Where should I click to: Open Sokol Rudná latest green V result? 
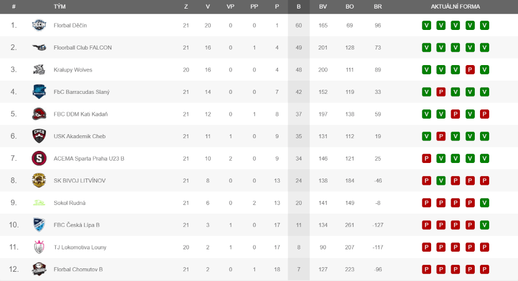tap(484, 203)
